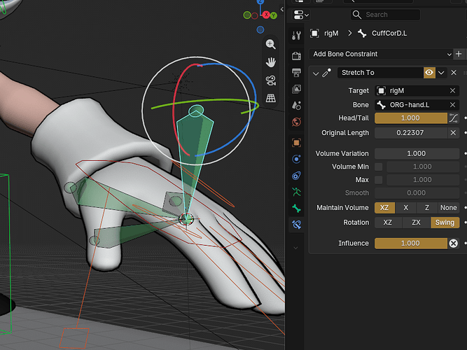Click the rigM object icon in breadcrumb

click(x=314, y=33)
